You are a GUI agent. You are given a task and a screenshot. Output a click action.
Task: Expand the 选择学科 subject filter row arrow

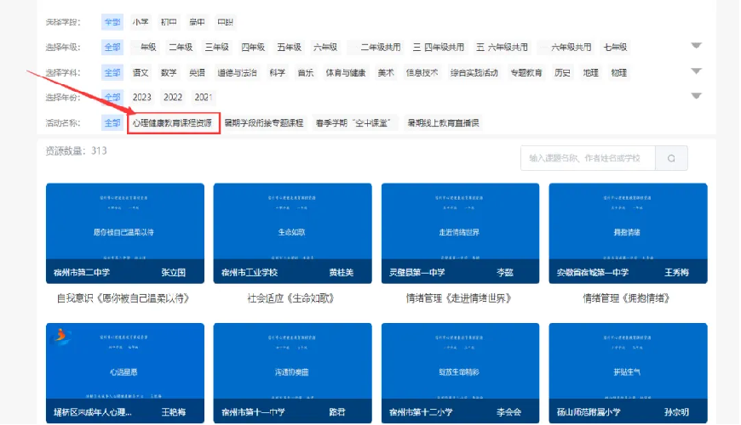point(696,71)
